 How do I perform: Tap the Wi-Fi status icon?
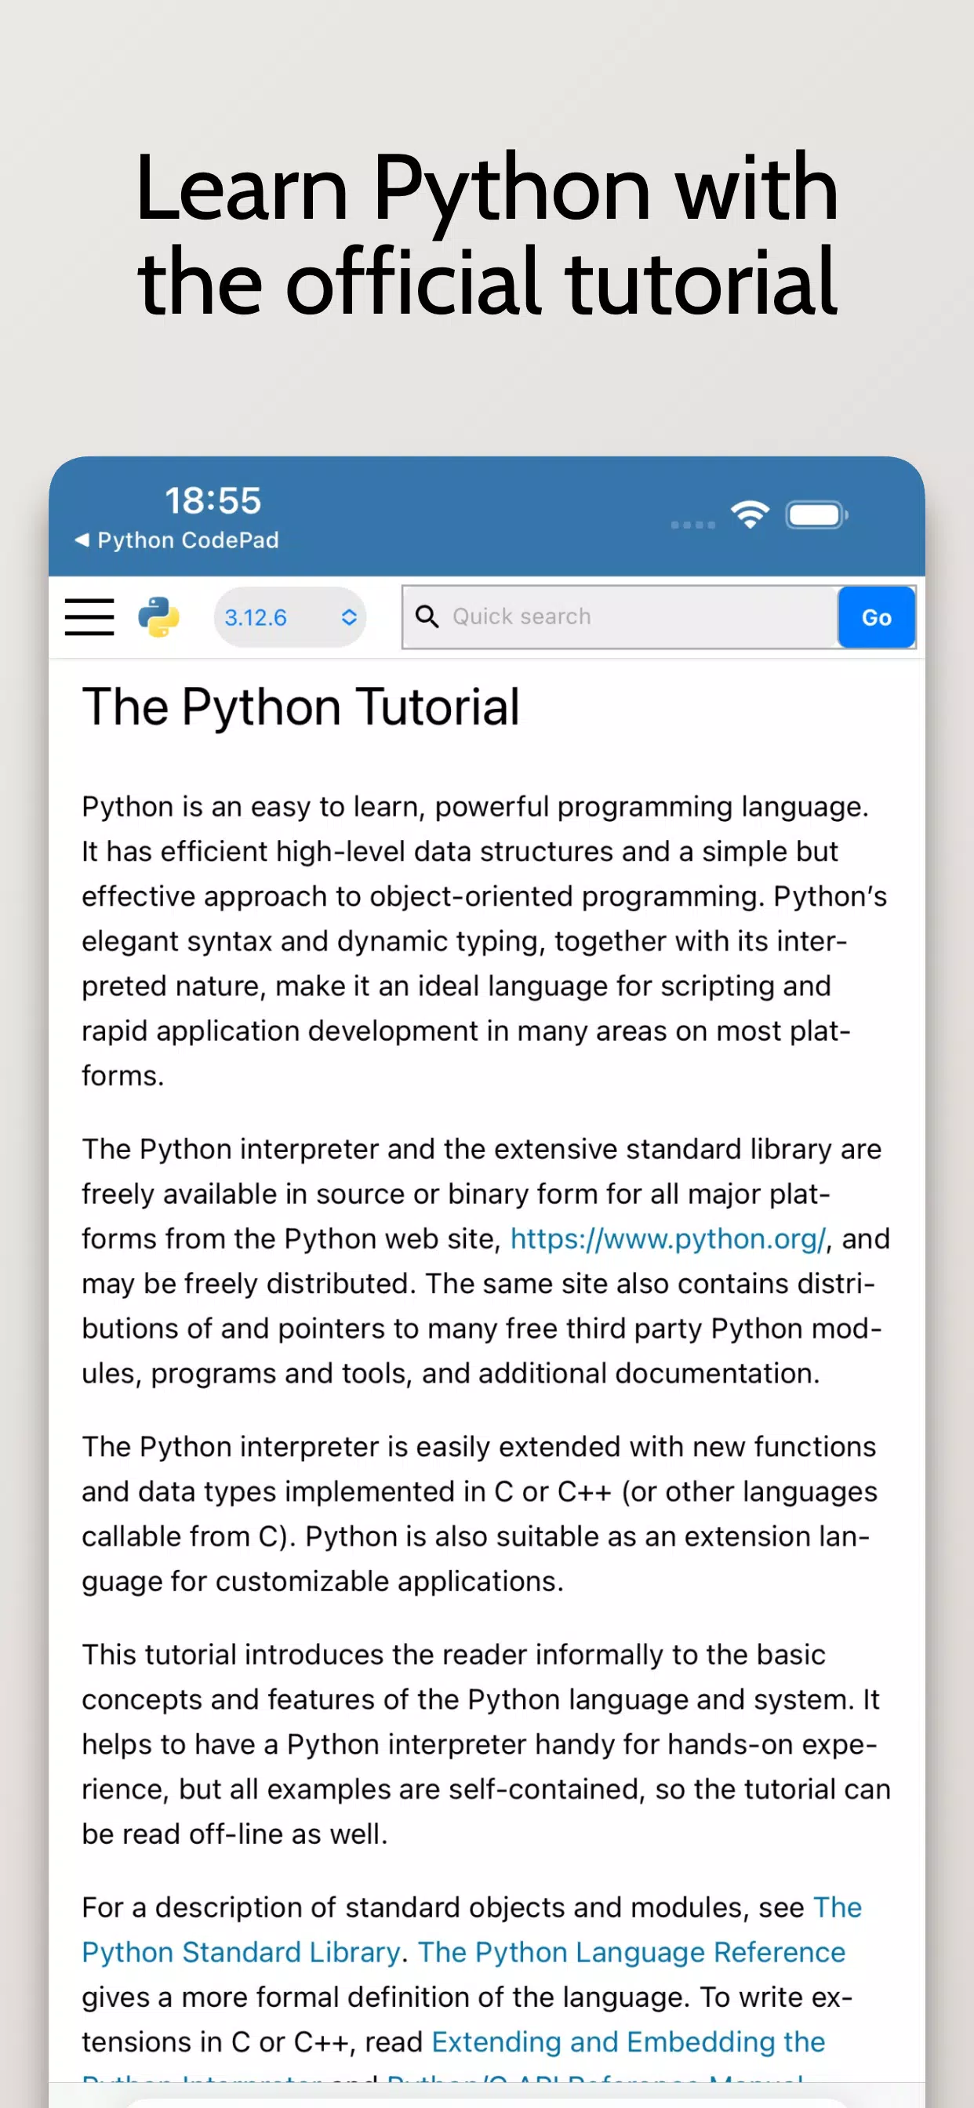[x=750, y=514]
